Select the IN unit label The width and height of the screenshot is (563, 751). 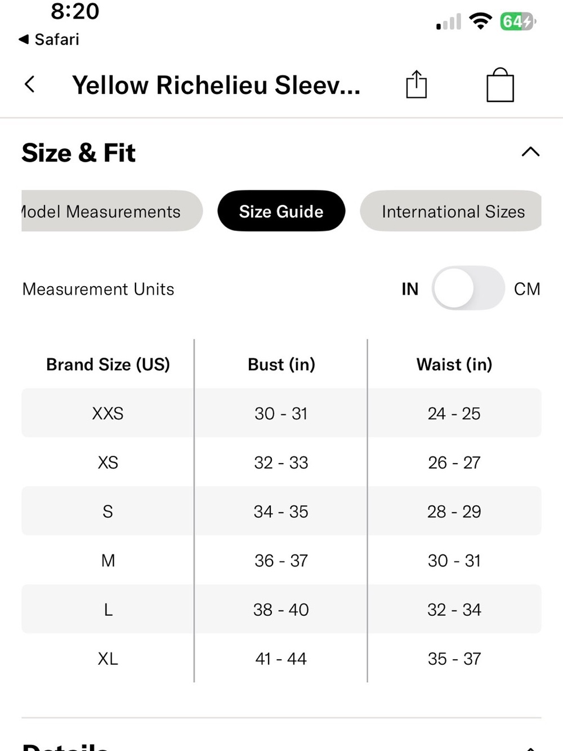(410, 289)
